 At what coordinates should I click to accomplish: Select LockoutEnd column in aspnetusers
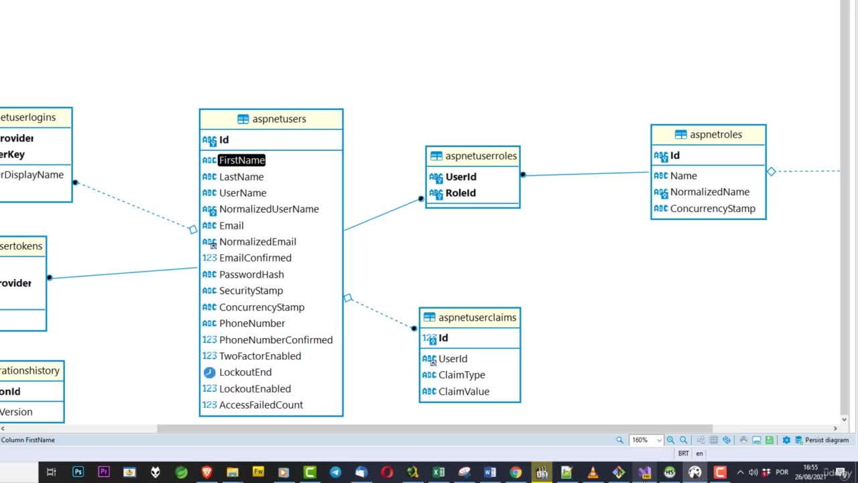245,372
